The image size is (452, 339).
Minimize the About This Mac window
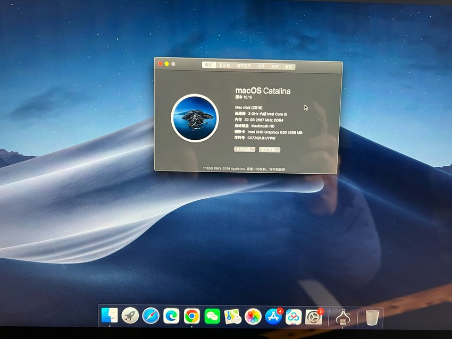tap(166, 64)
